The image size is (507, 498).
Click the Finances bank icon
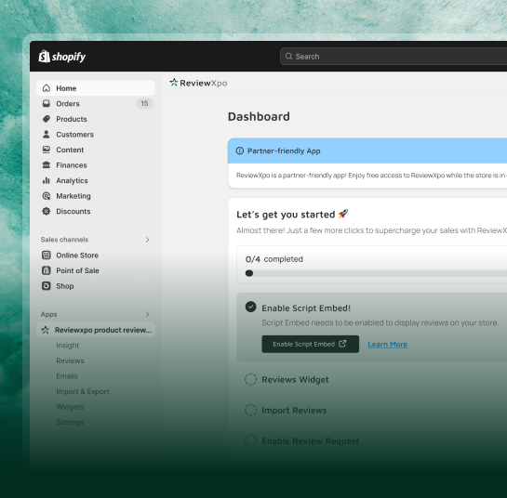pyautogui.click(x=47, y=165)
